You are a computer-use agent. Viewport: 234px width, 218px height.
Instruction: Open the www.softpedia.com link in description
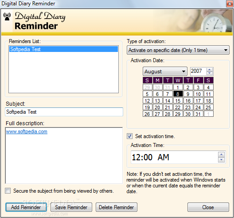point(27,131)
